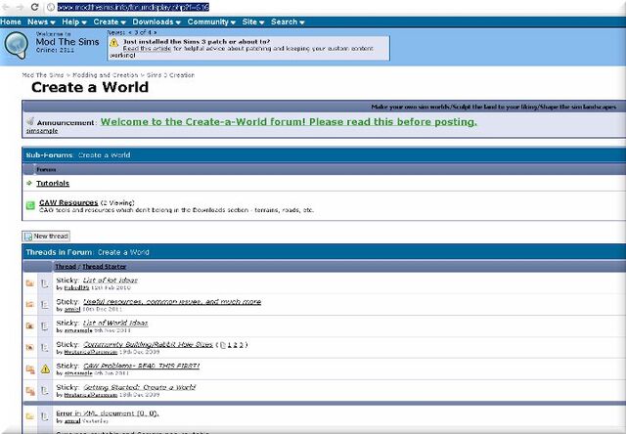Open the CAW Resources sub-forum

tap(68, 202)
